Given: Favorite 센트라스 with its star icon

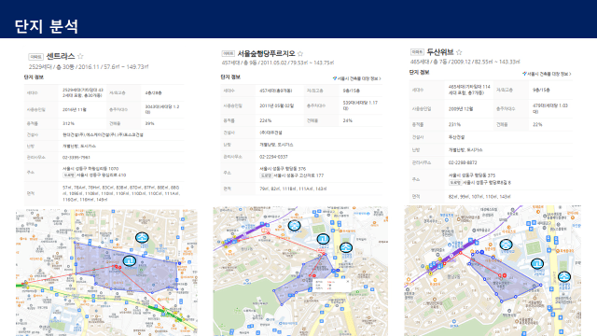Looking at the screenshot, I should click(80, 56).
